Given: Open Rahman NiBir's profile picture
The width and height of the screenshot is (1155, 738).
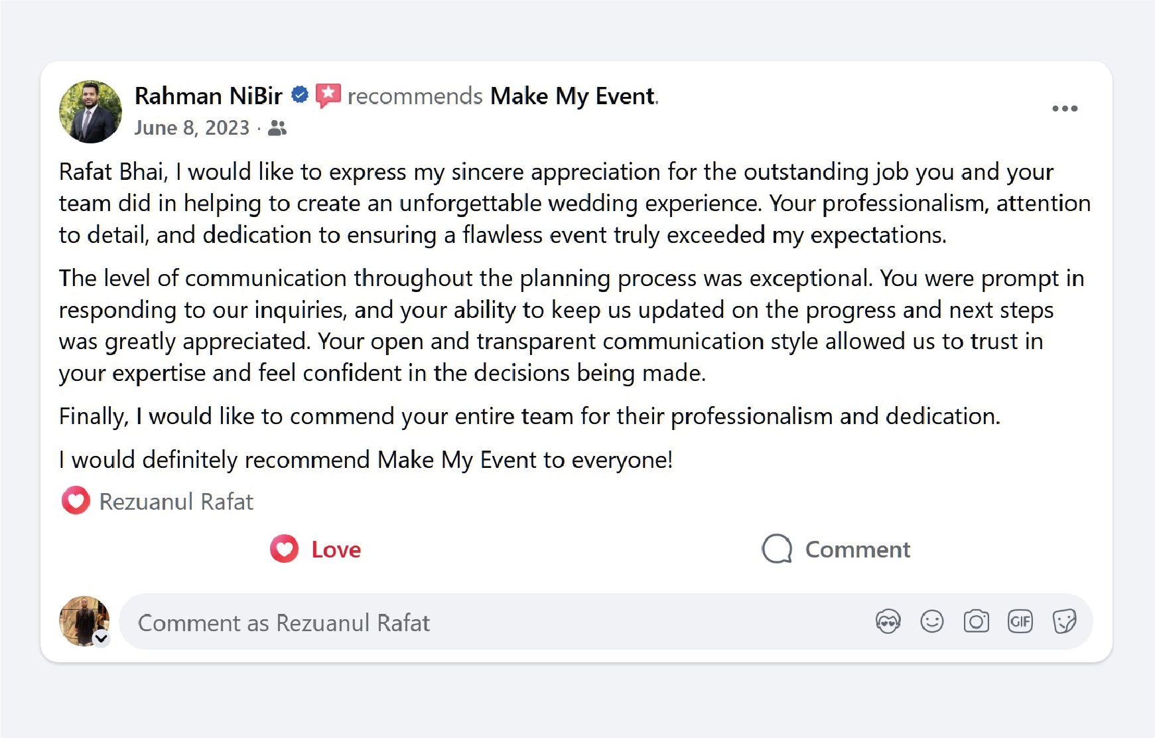Looking at the screenshot, I should pos(90,111).
